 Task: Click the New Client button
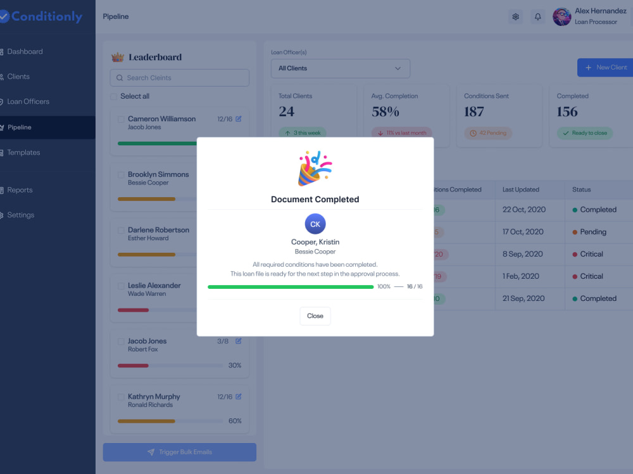click(605, 68)
